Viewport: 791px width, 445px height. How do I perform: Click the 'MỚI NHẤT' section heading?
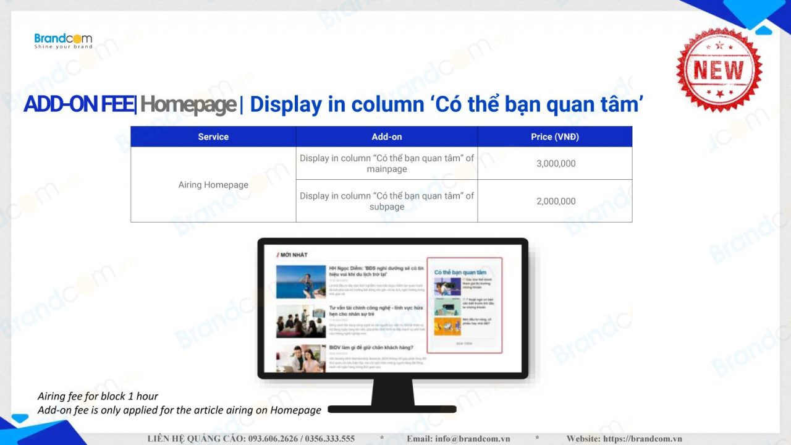[293, 255]
